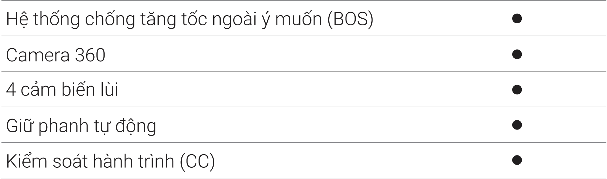Click the divider line below Camera 360

(303, 71)
